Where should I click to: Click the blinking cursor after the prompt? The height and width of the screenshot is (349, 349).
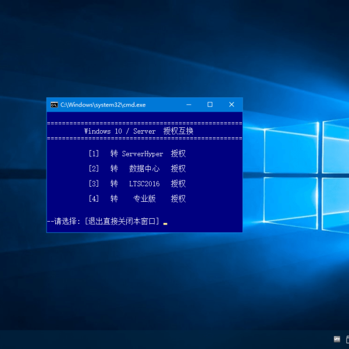coord(165,224)
